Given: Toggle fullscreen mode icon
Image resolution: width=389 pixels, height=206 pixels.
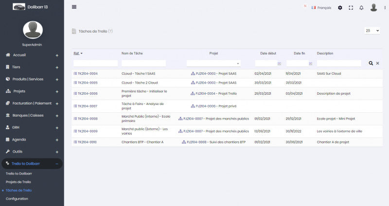Looking at the screenshot, I should [x=351, y=8].
